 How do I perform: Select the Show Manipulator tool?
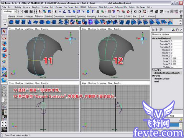(4, 74)
